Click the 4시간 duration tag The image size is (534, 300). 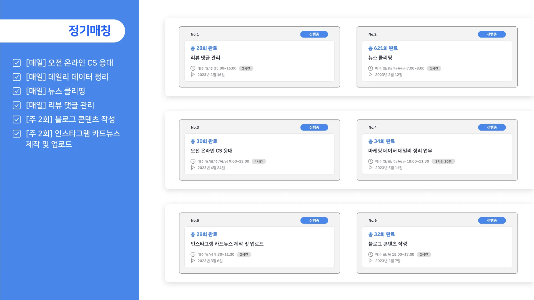[259, 161]
